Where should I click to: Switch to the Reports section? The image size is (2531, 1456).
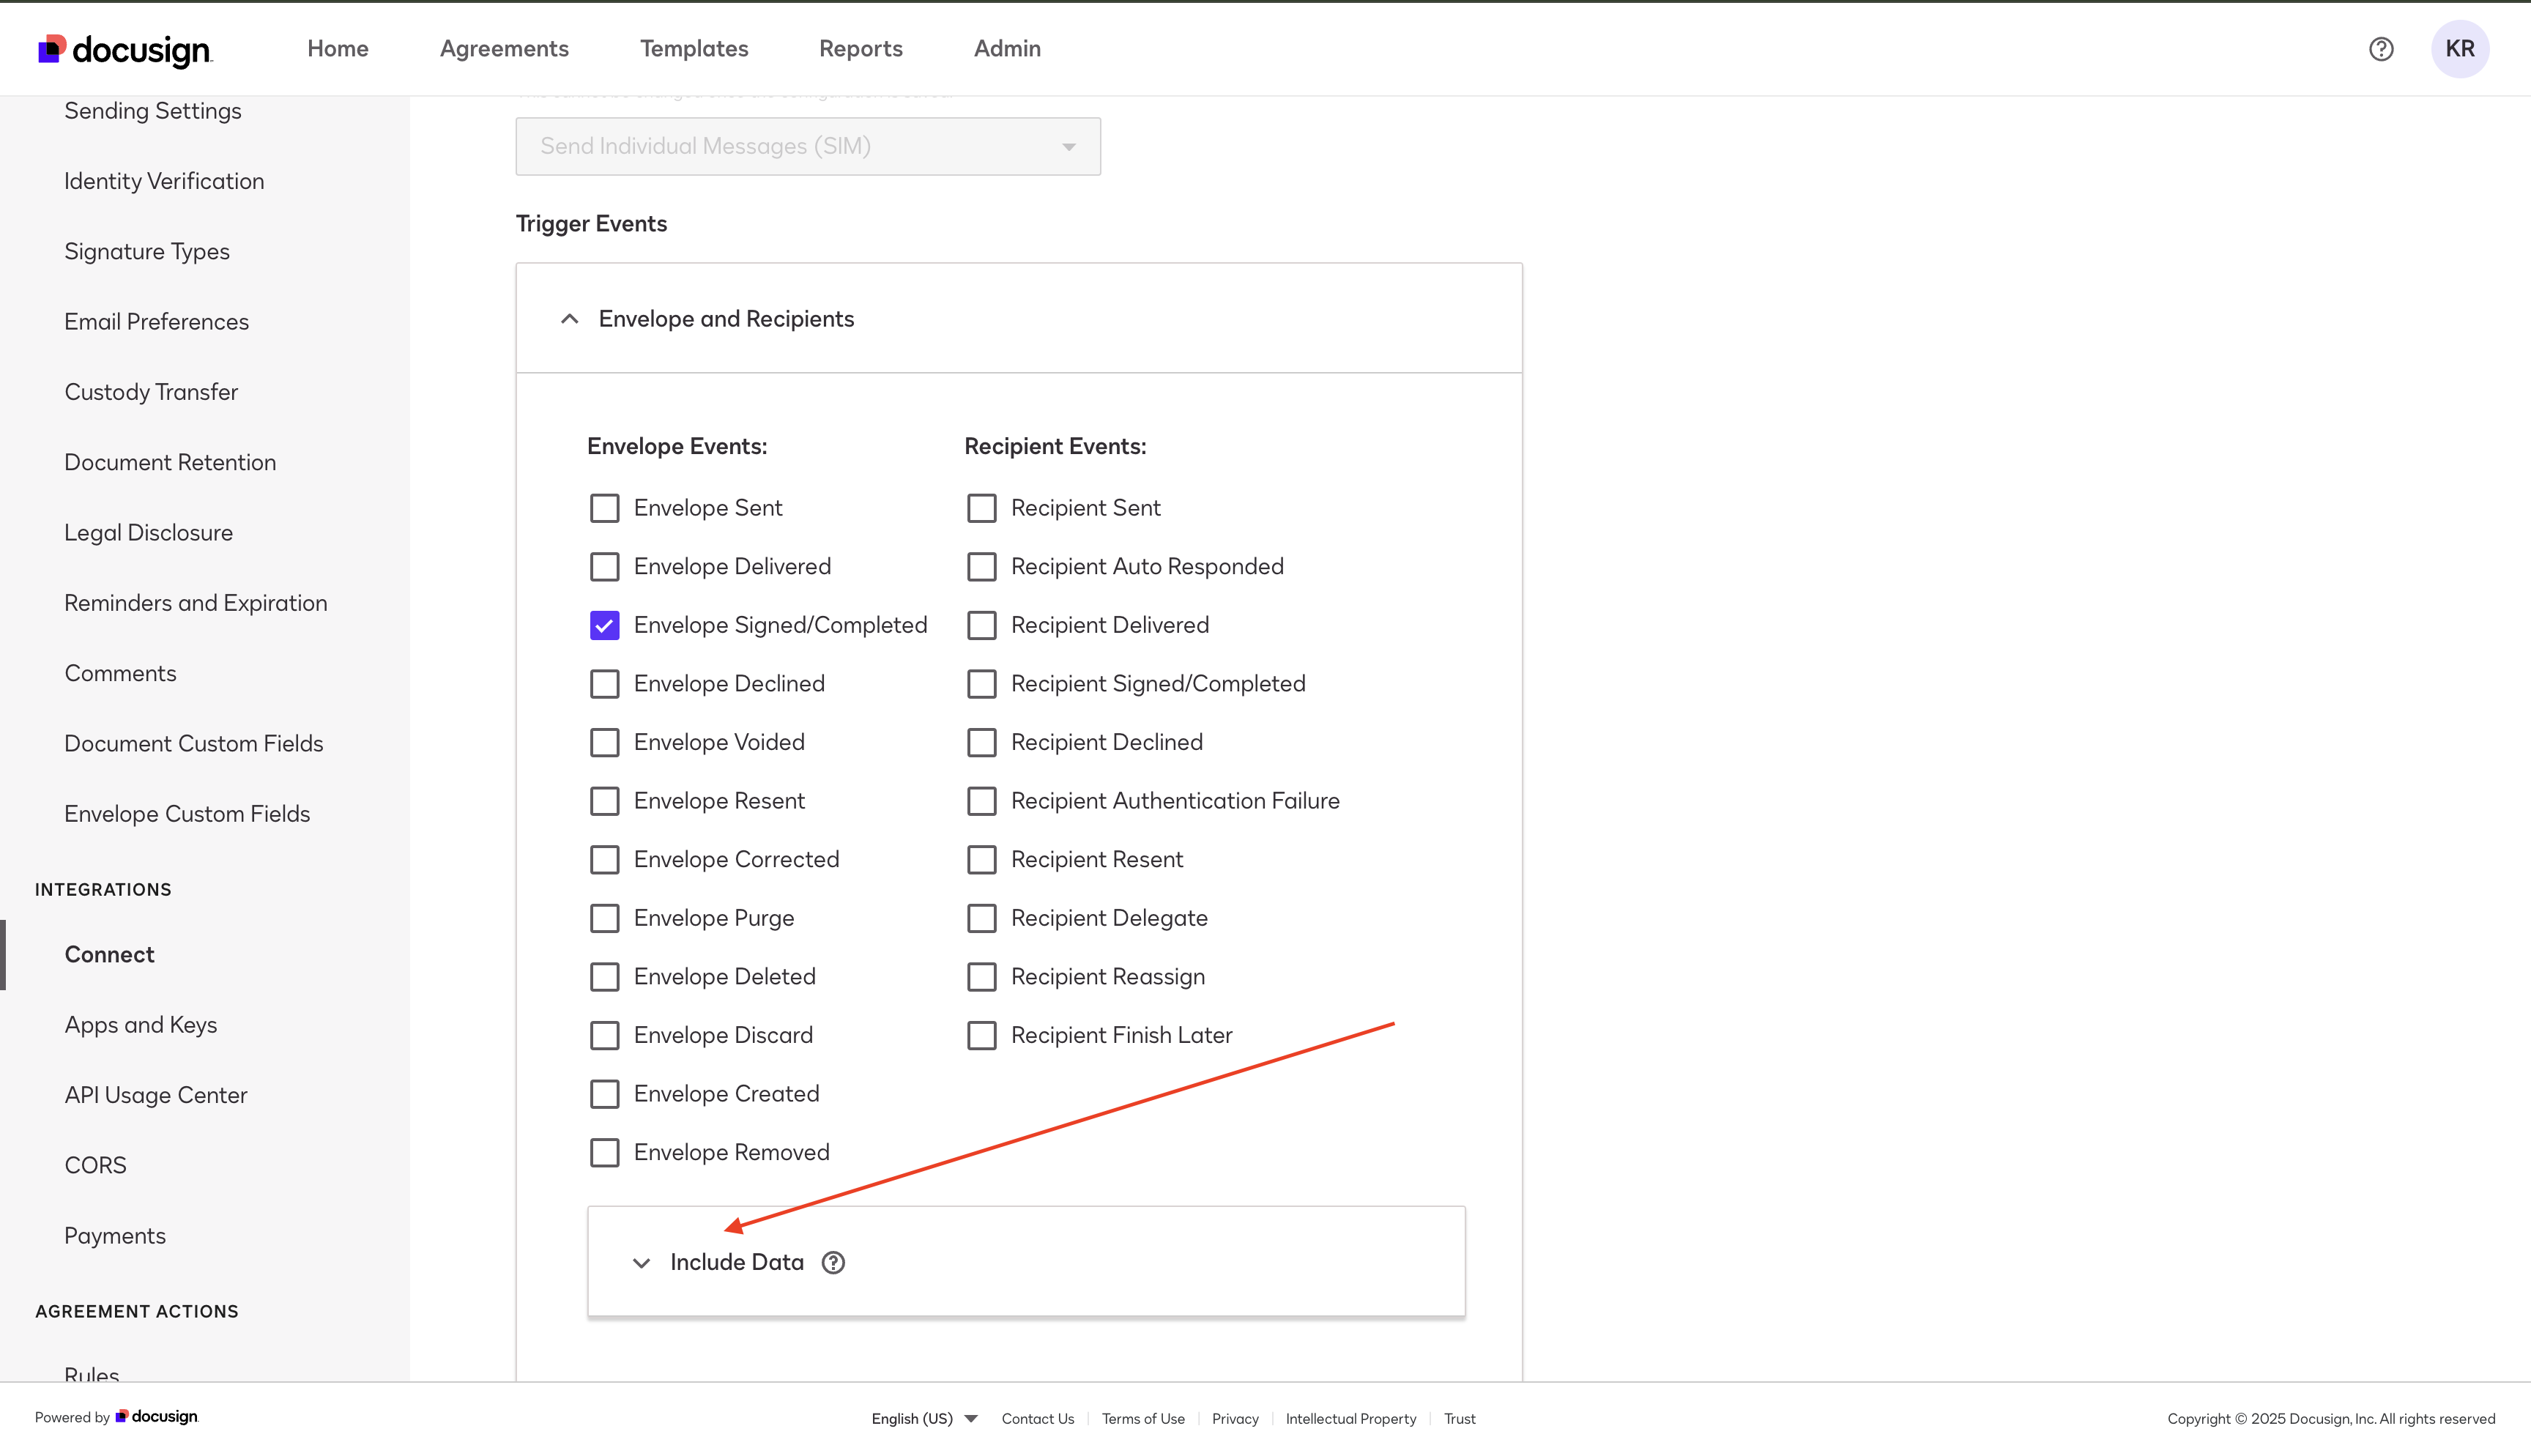coord(861,48)
